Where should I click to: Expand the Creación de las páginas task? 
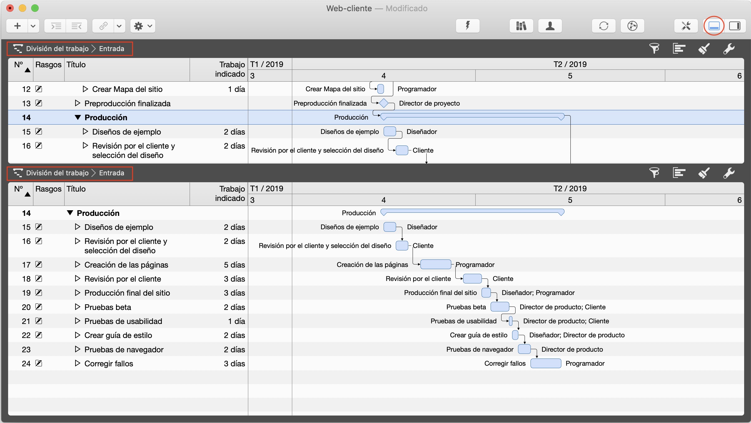tap(78, 265)
